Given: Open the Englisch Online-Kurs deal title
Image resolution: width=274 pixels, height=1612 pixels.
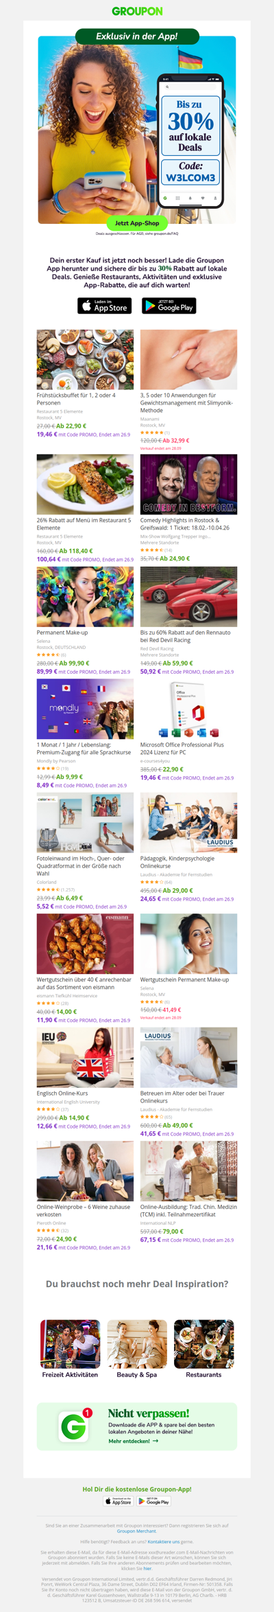Looking at the screenshot, I should coord(62,1093).
